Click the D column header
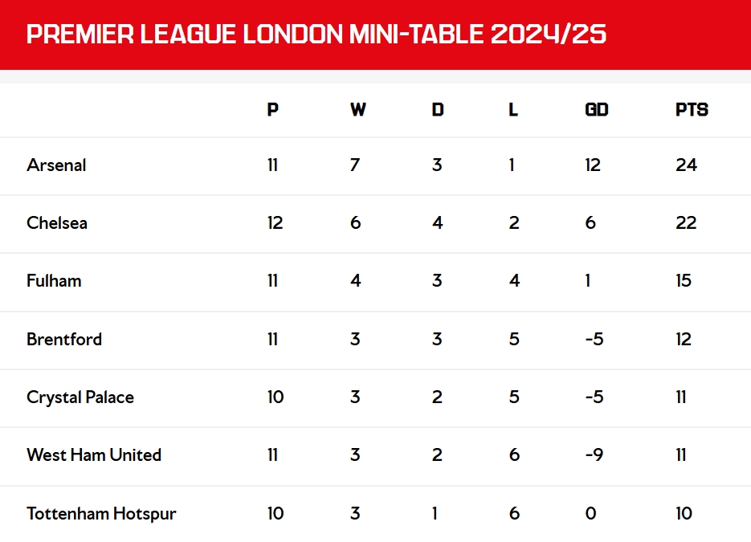This screenshot has height=542, width=751. coord(438,110)
